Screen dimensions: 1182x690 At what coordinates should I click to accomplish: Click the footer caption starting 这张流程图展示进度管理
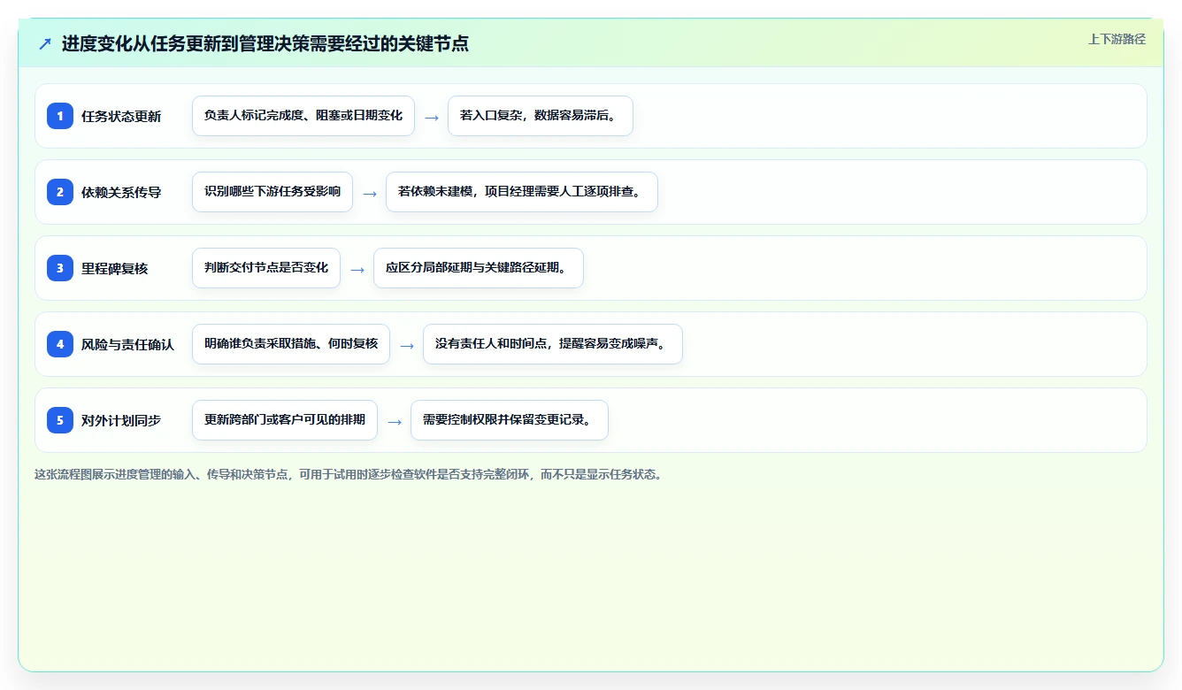349,474
